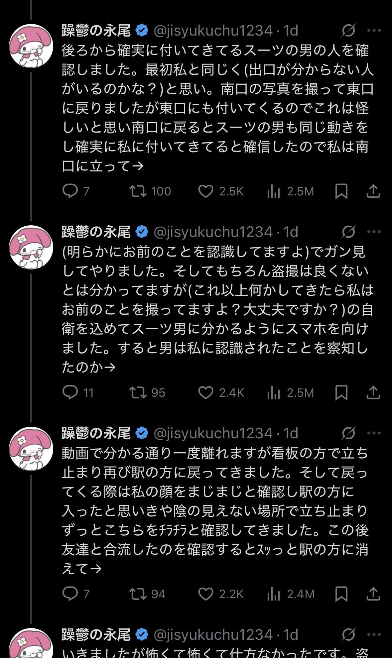
Task: Open the more options menu on the second tweet
Action: click(373, 232)
